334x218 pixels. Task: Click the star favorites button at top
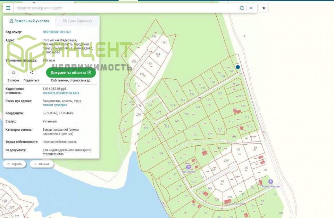tap(264, 8)
